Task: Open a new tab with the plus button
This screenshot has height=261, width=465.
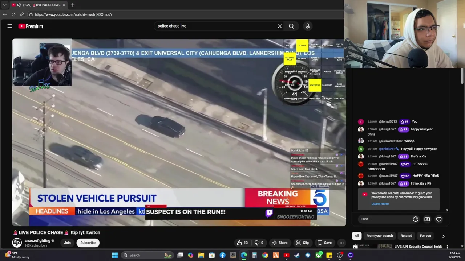Action: coord(73,5)
